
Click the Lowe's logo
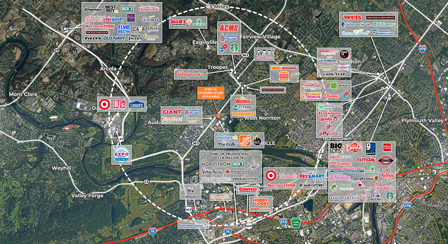136,105
